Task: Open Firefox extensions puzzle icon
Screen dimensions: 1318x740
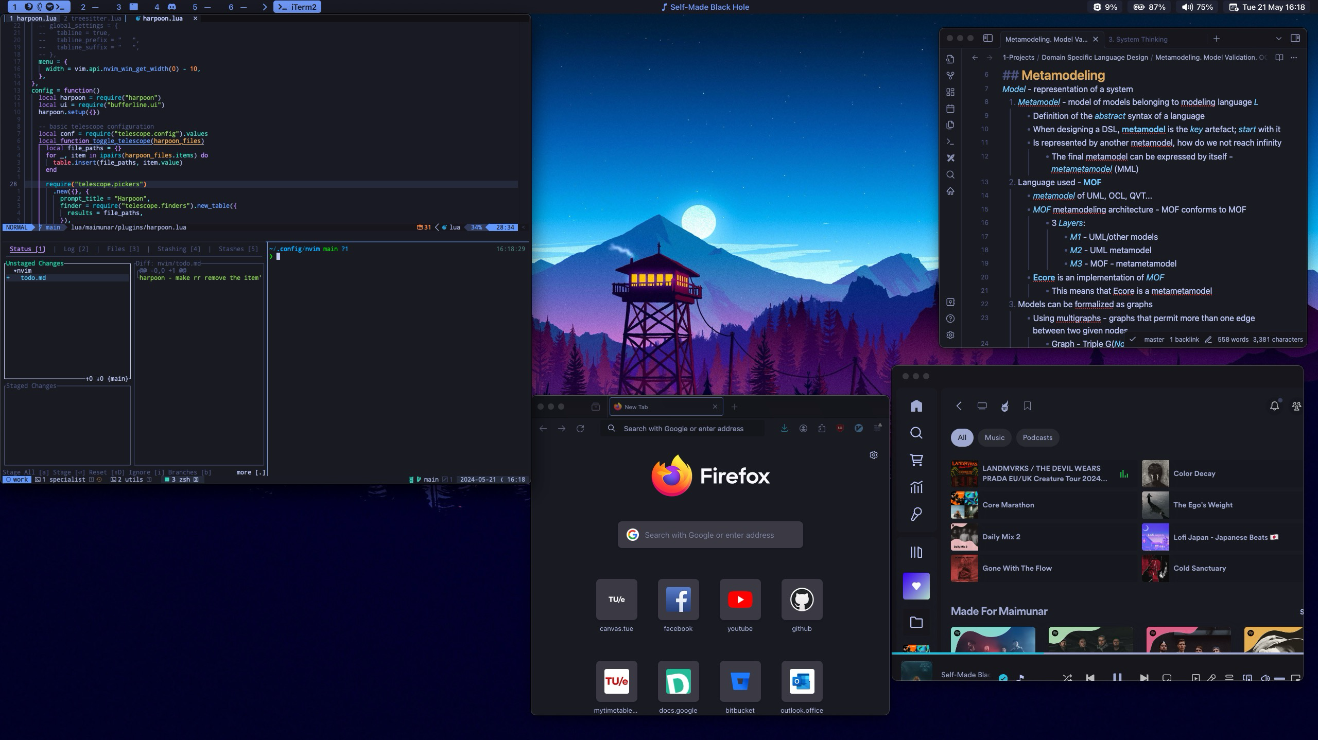Action: pyautogui.click(x=822, y=428)
